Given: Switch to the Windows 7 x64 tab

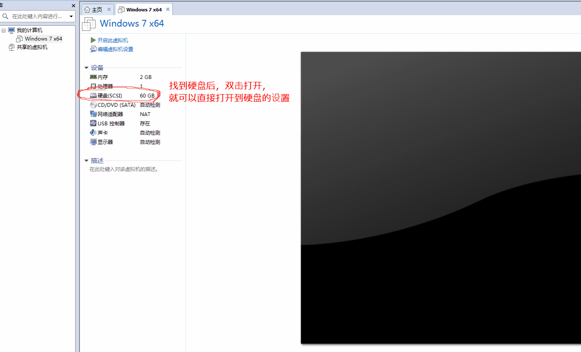Looking at the screenshot, I should (144, 9).
